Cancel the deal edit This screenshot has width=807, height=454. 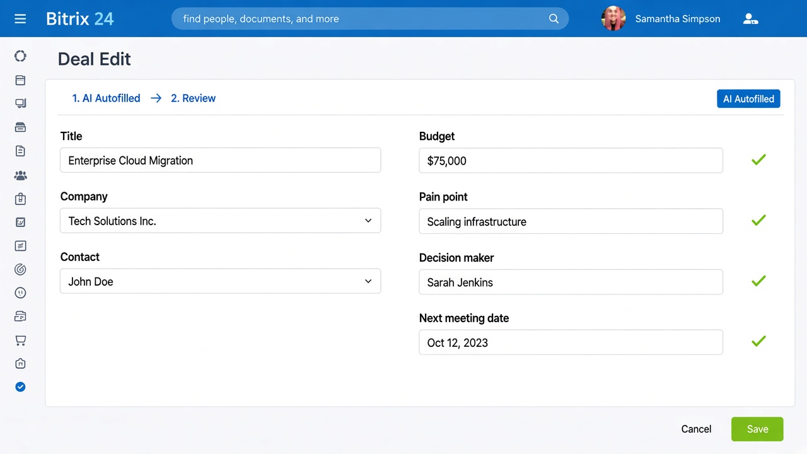click(696, 429)
